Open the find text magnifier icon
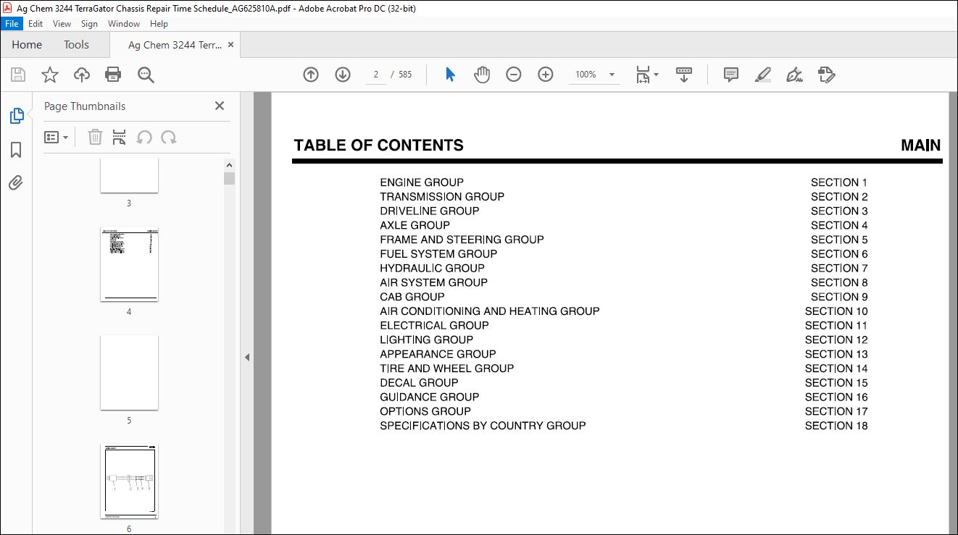958x535 pixels. (146, 75)
